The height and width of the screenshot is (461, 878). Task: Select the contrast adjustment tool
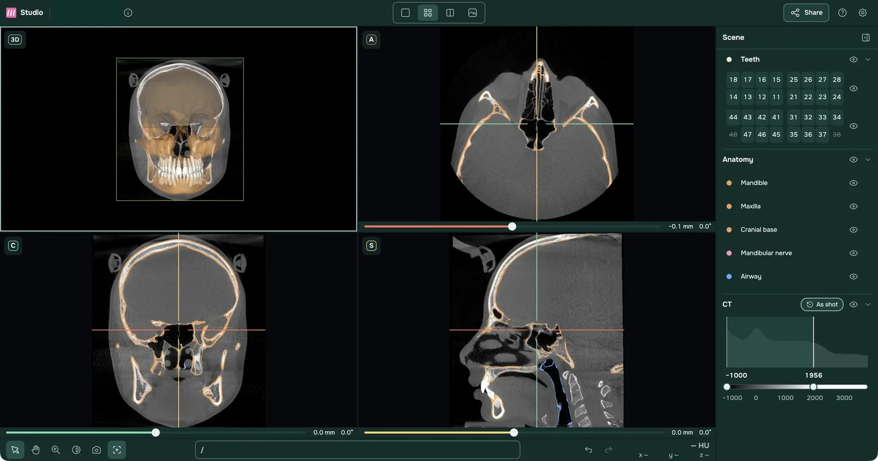[x=76, y=450]
